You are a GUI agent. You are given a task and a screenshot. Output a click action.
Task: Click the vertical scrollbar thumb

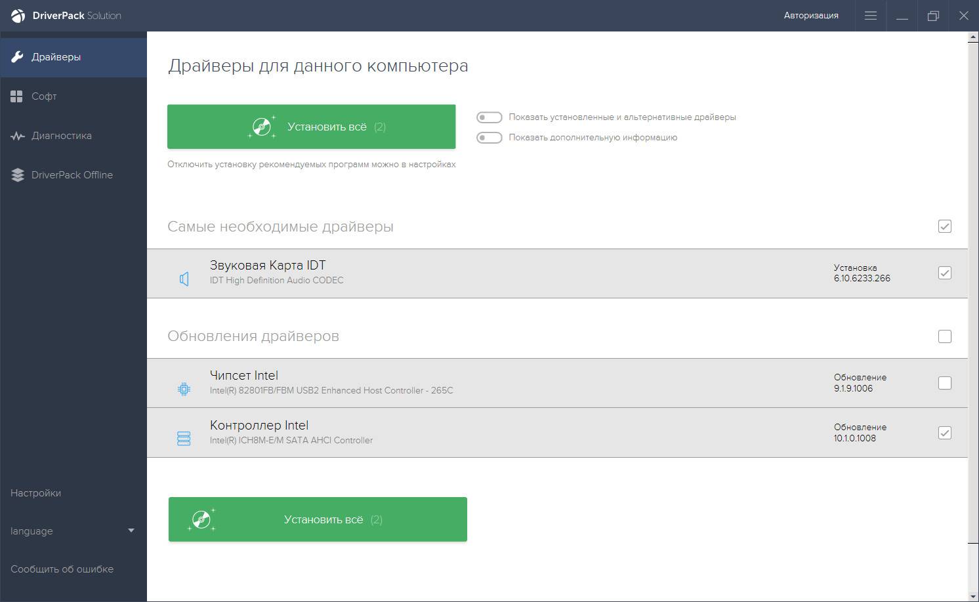point(973,292)
